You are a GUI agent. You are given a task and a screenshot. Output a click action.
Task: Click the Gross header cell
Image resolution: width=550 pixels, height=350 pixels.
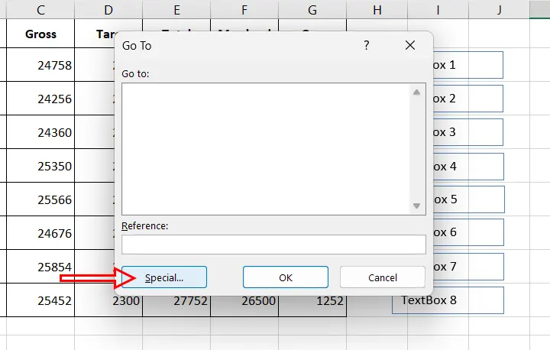40,34
